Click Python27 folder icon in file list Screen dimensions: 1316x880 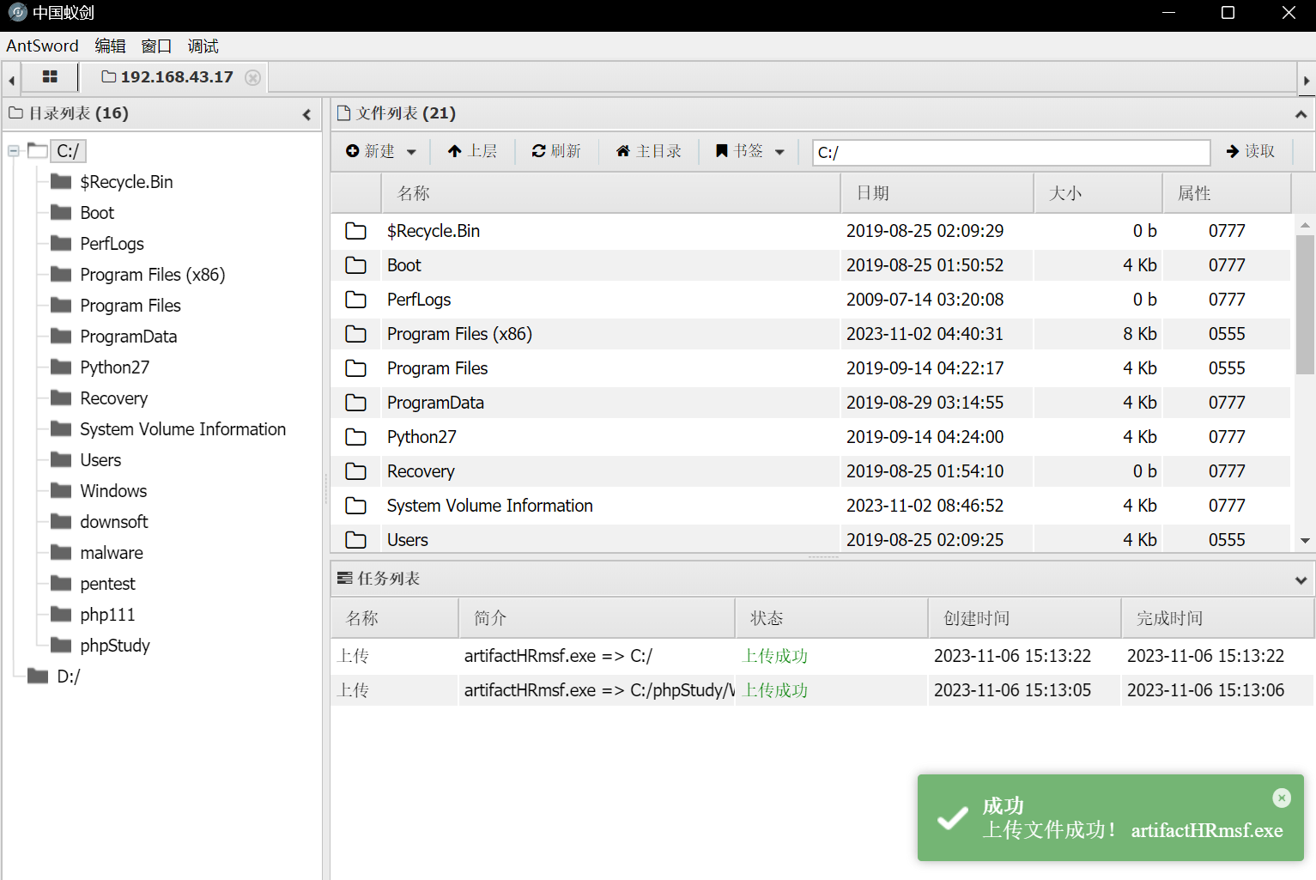pyautogui.click(x=355, y=437)
